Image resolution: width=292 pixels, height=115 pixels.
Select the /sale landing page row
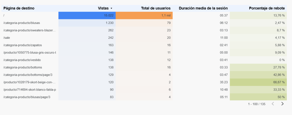click(7, 38)
